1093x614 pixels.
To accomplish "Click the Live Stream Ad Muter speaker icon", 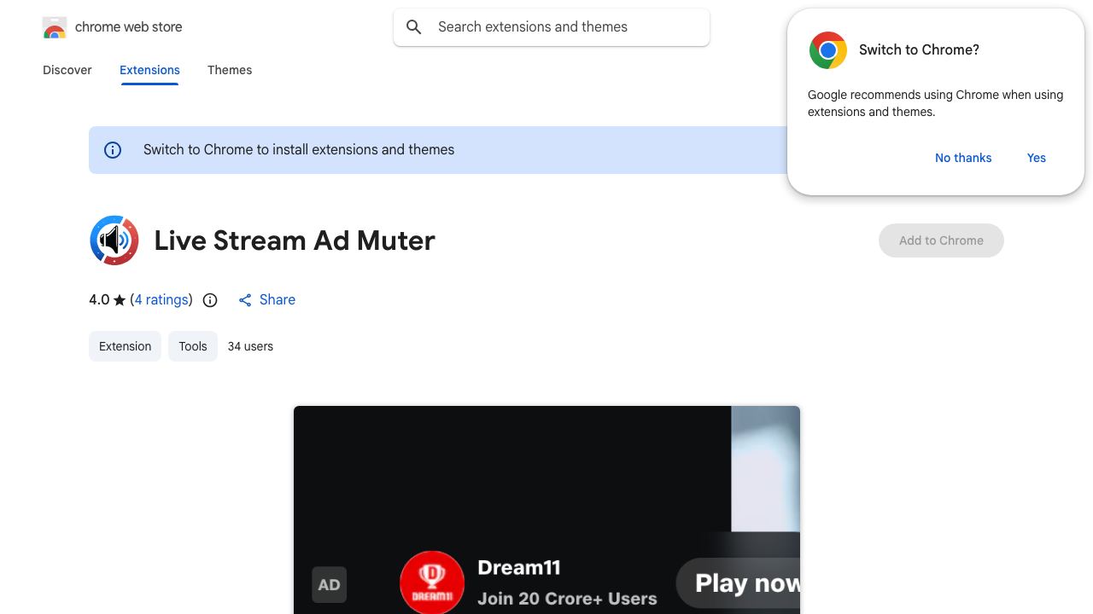I will 114,240.
